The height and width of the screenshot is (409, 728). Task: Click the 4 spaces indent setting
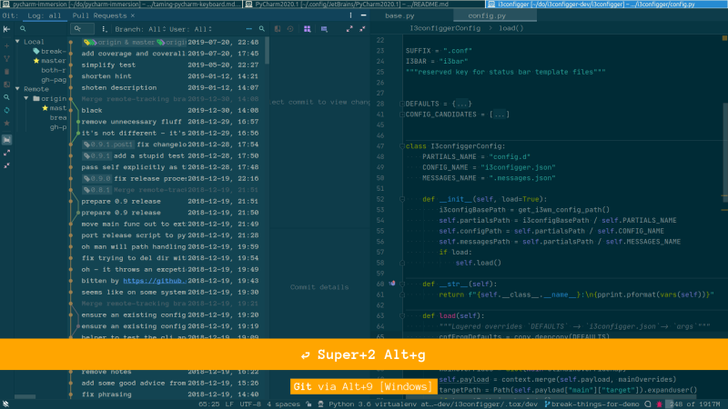click(x=283, y=404)
